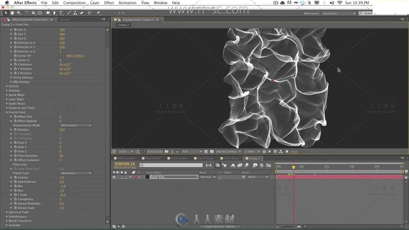Viewport: 409px width, 230px height.
Task: Open the Active Camera view dropdown
Action: coord(228,151)
